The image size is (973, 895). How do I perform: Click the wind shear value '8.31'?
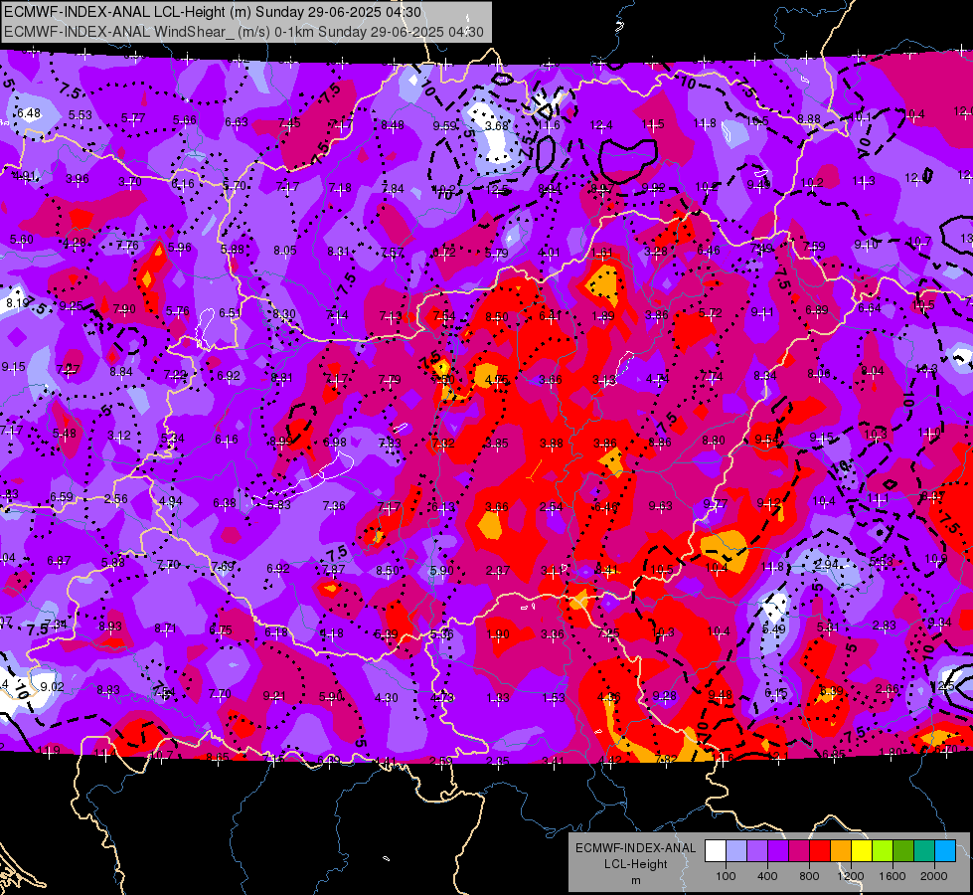(x=339, y=252)
